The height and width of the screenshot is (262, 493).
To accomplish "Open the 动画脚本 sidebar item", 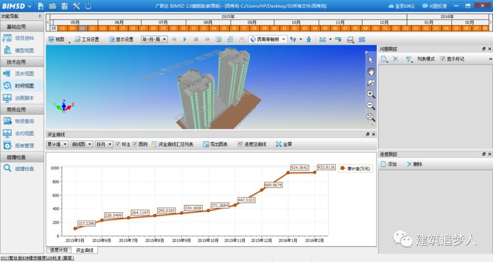I will [22, 98].
